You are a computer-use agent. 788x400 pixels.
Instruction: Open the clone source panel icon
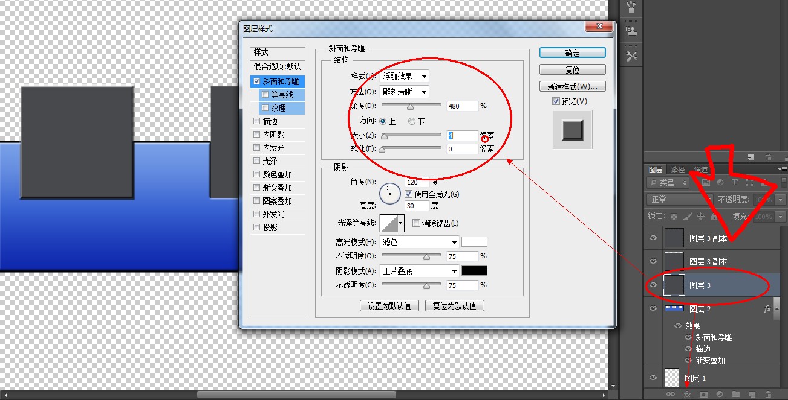tap(632, 31)
